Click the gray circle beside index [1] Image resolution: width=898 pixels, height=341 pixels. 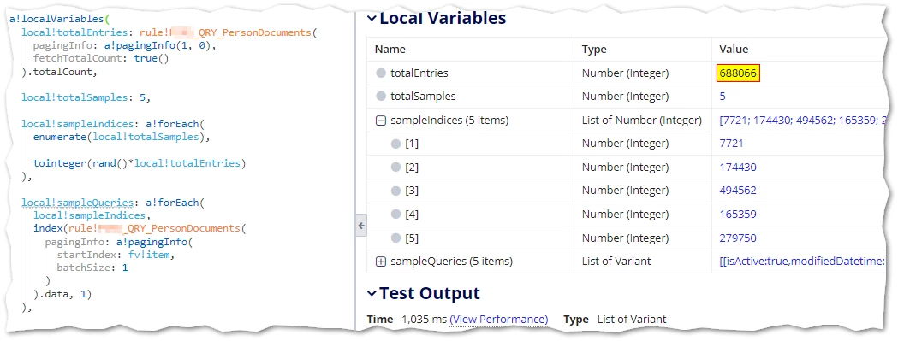tap(395, 144)
